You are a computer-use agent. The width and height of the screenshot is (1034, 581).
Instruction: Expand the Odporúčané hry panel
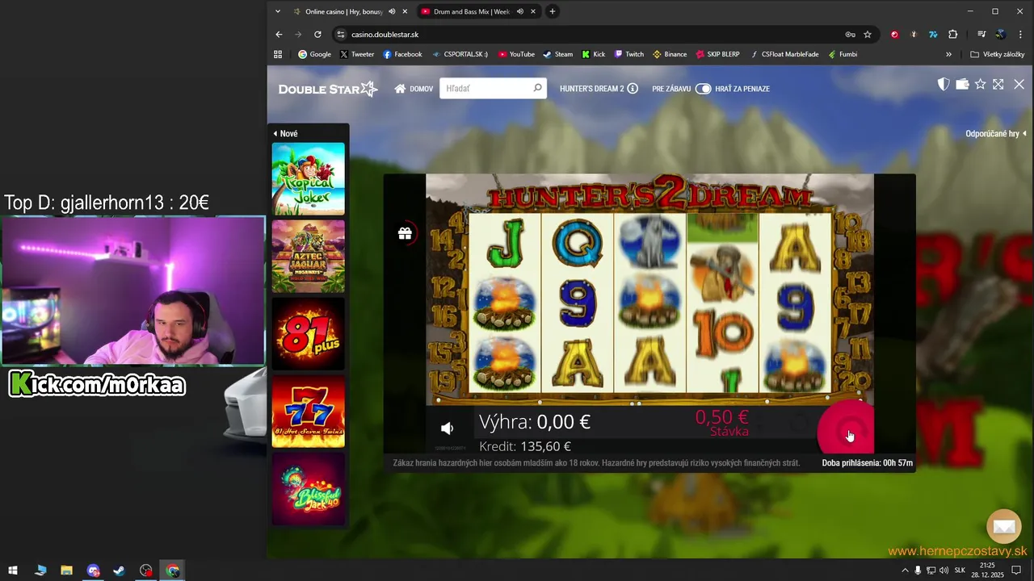click(996, 134)
